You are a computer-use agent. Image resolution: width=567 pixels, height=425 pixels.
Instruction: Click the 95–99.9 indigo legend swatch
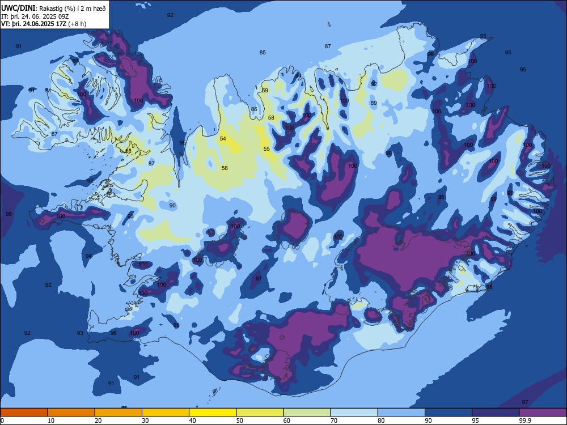click(x=496, y=413)
